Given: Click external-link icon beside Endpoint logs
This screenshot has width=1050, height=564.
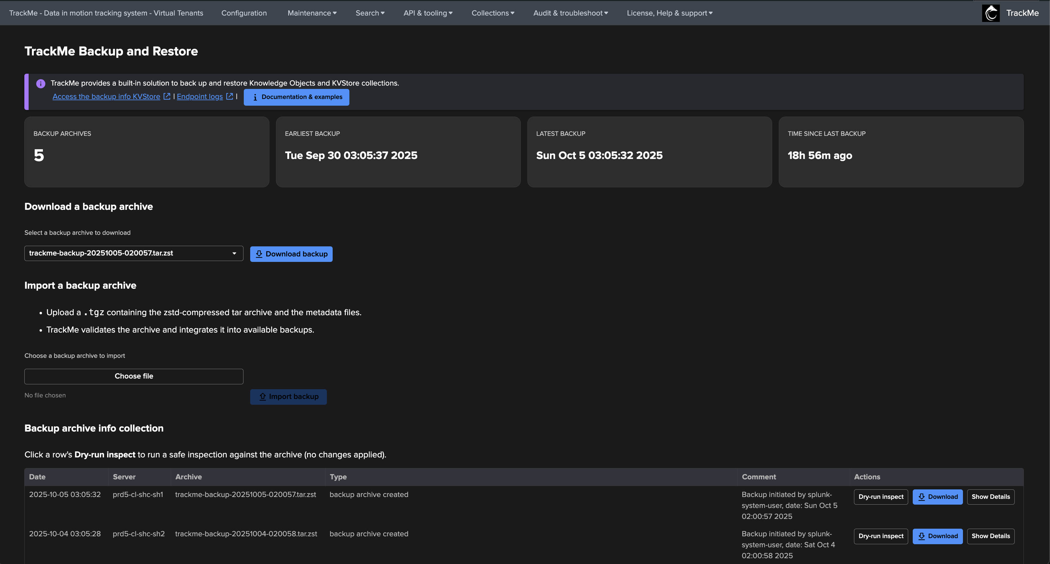Looking at the screenshot, I should [x=229, y=96].
